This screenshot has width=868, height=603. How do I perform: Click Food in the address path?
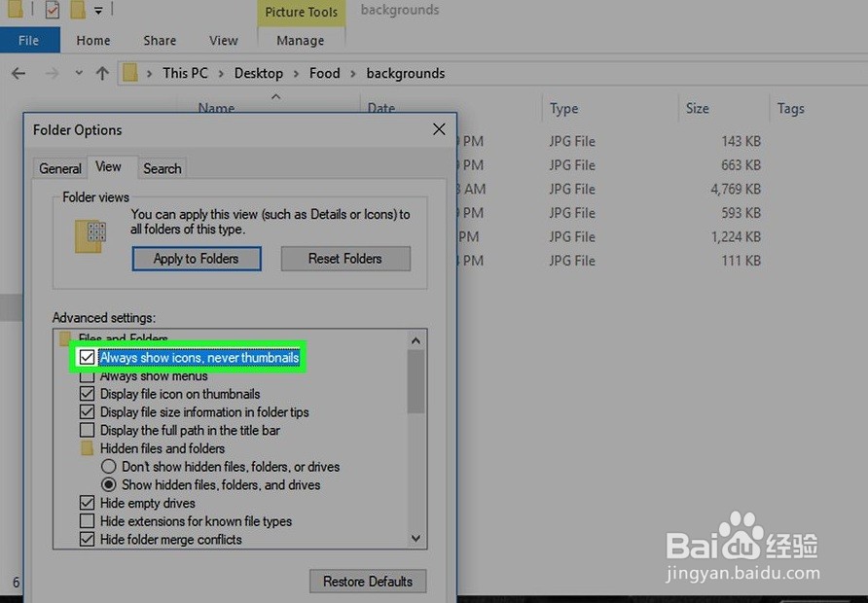pos(324,73)
